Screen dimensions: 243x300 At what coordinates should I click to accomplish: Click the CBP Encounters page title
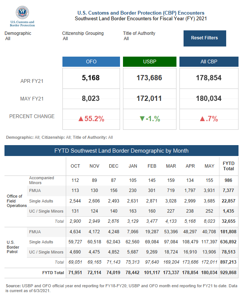(x=141, y=13)
